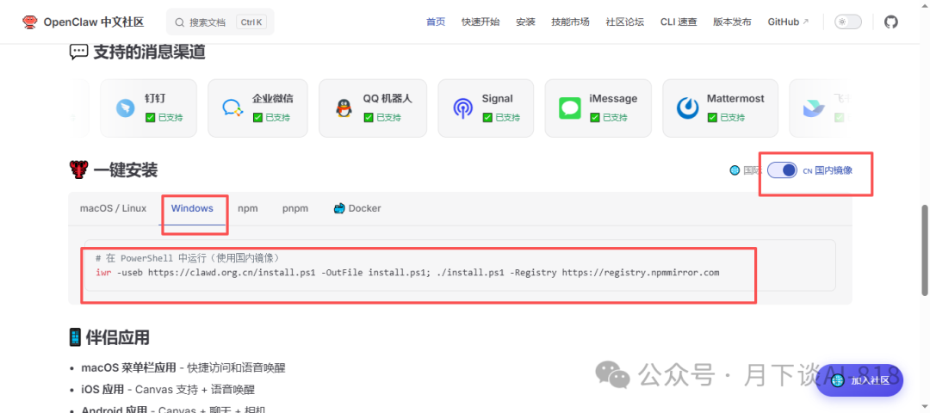930x413 pixels.
Task: Click the Signal card's 已支持 status
Action: point(501,117)
